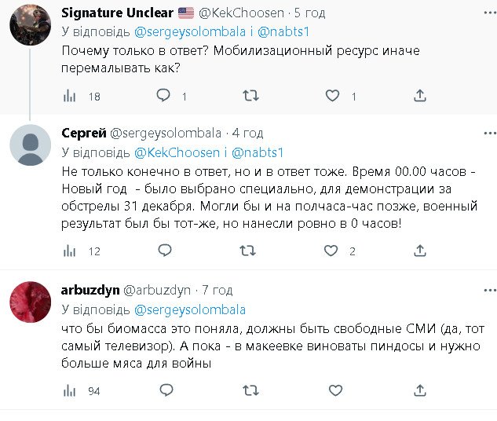This screenshot has height=421, width=497.
Task: Retweet arbuzdyn's tweet
Action: point(250,390)
